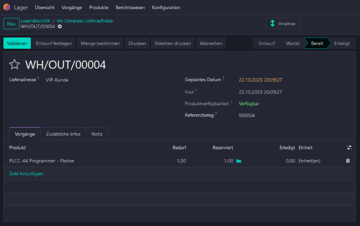This screenshot has height=226, width=360.
Task: Select the Entwurf status stage
Action: pyautogui.click(x=267, y=43)
